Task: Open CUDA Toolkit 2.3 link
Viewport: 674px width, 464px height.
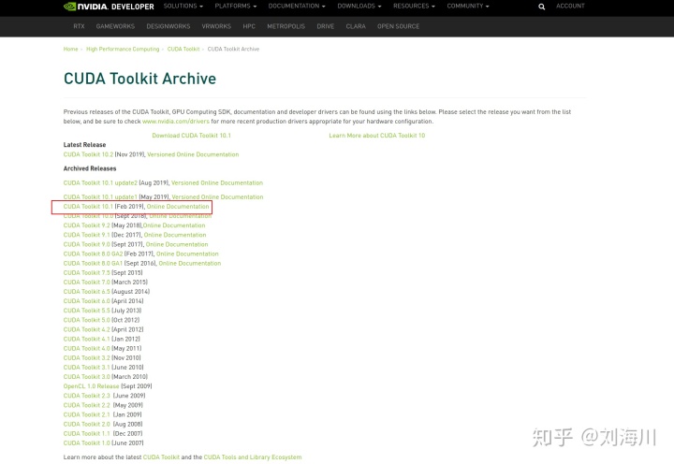Action: [86, 396]
